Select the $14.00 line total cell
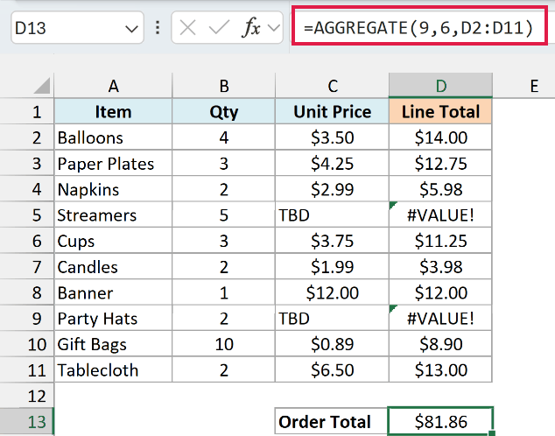This screenshot has height=436, width=555. tap(440, 137)
